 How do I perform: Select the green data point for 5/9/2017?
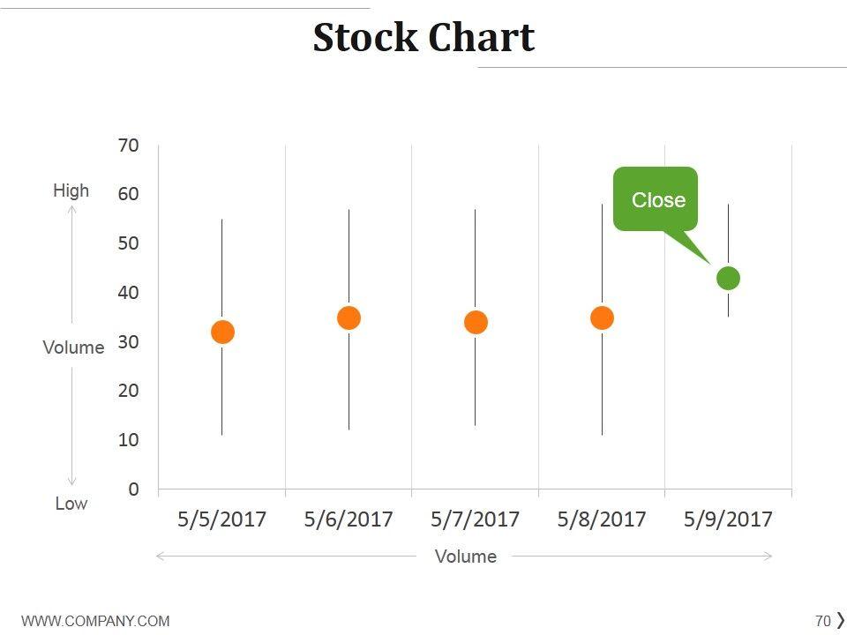click(x=728, y=278)
